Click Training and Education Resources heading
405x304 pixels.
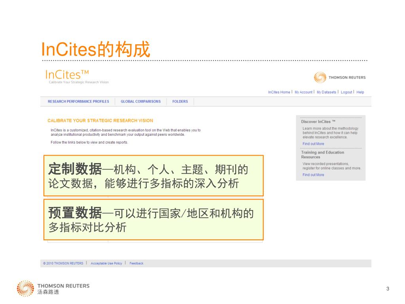tap(323, 155)
